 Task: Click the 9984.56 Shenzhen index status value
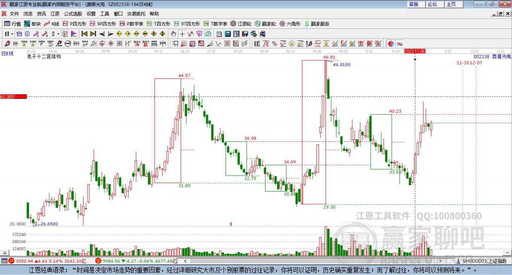(x=111, y=261)
